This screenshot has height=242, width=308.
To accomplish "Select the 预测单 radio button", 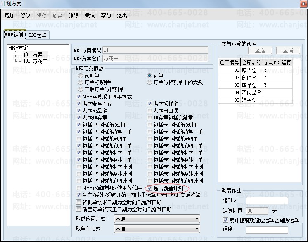I will (x=81, y=76).
